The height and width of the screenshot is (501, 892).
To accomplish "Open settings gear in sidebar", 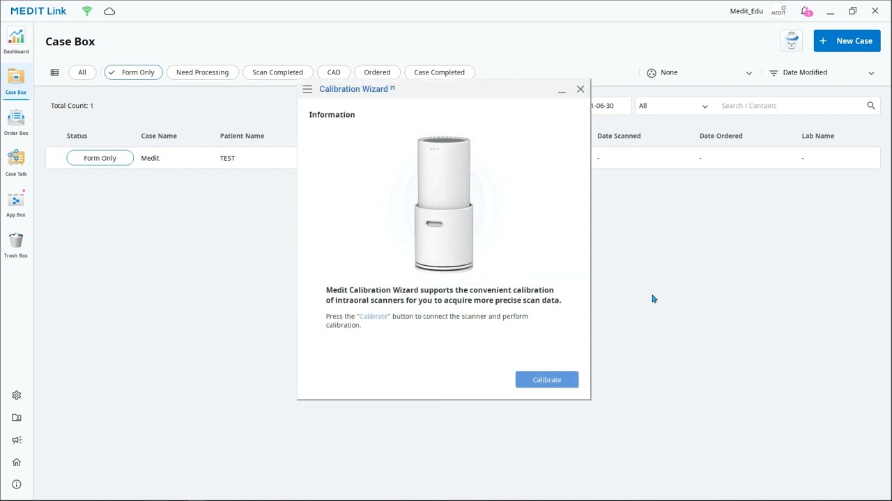I will [17, 395].
